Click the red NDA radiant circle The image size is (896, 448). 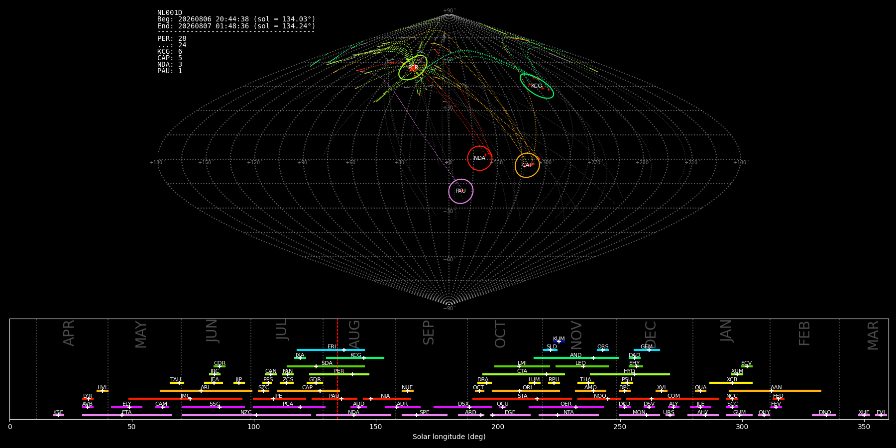[480, 158]
